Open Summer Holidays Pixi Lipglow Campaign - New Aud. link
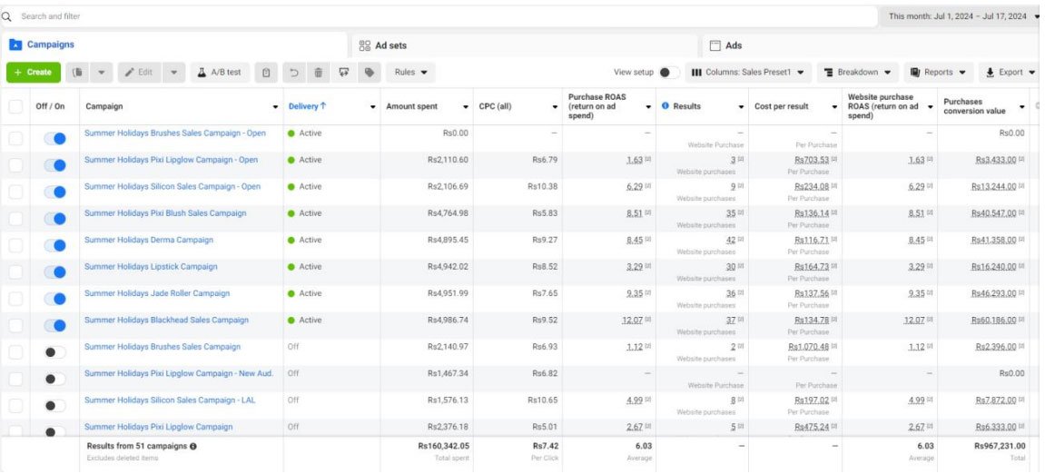1045x474 pixels. 179,373
